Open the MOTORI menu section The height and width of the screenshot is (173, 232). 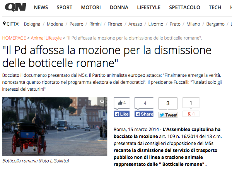pos(91,7)
